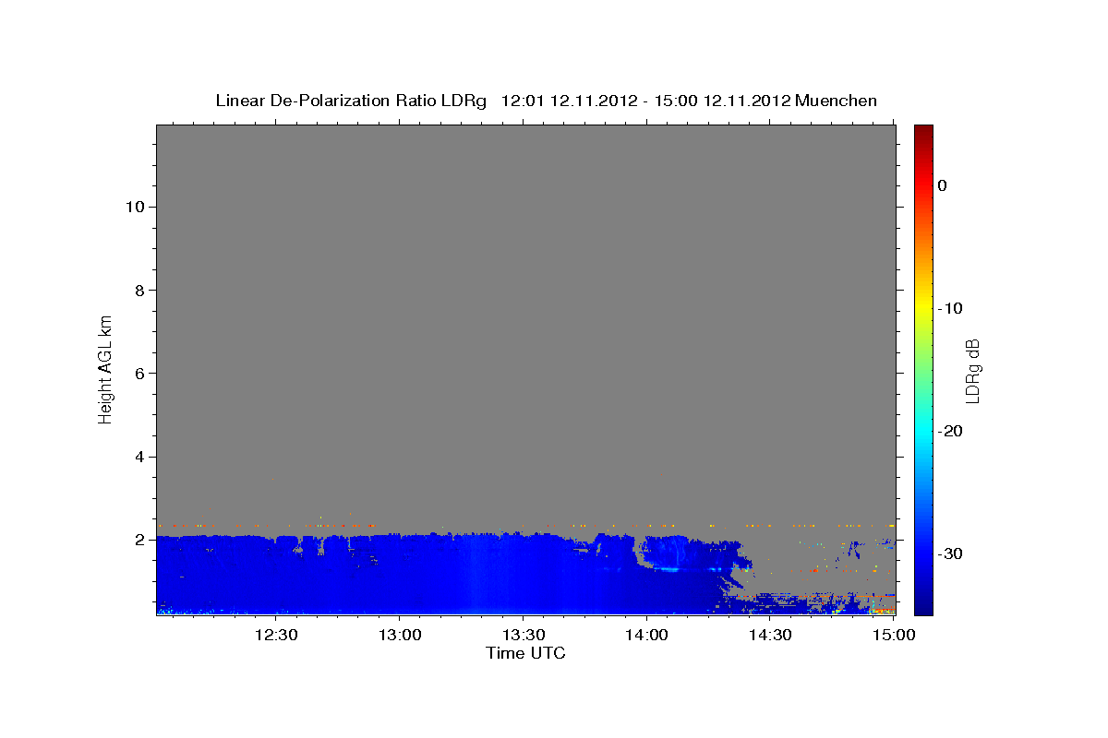This screenshot has height=738, width=1108.
Task: Click the LDRg dB colorbar title
Action: [972, 370]
